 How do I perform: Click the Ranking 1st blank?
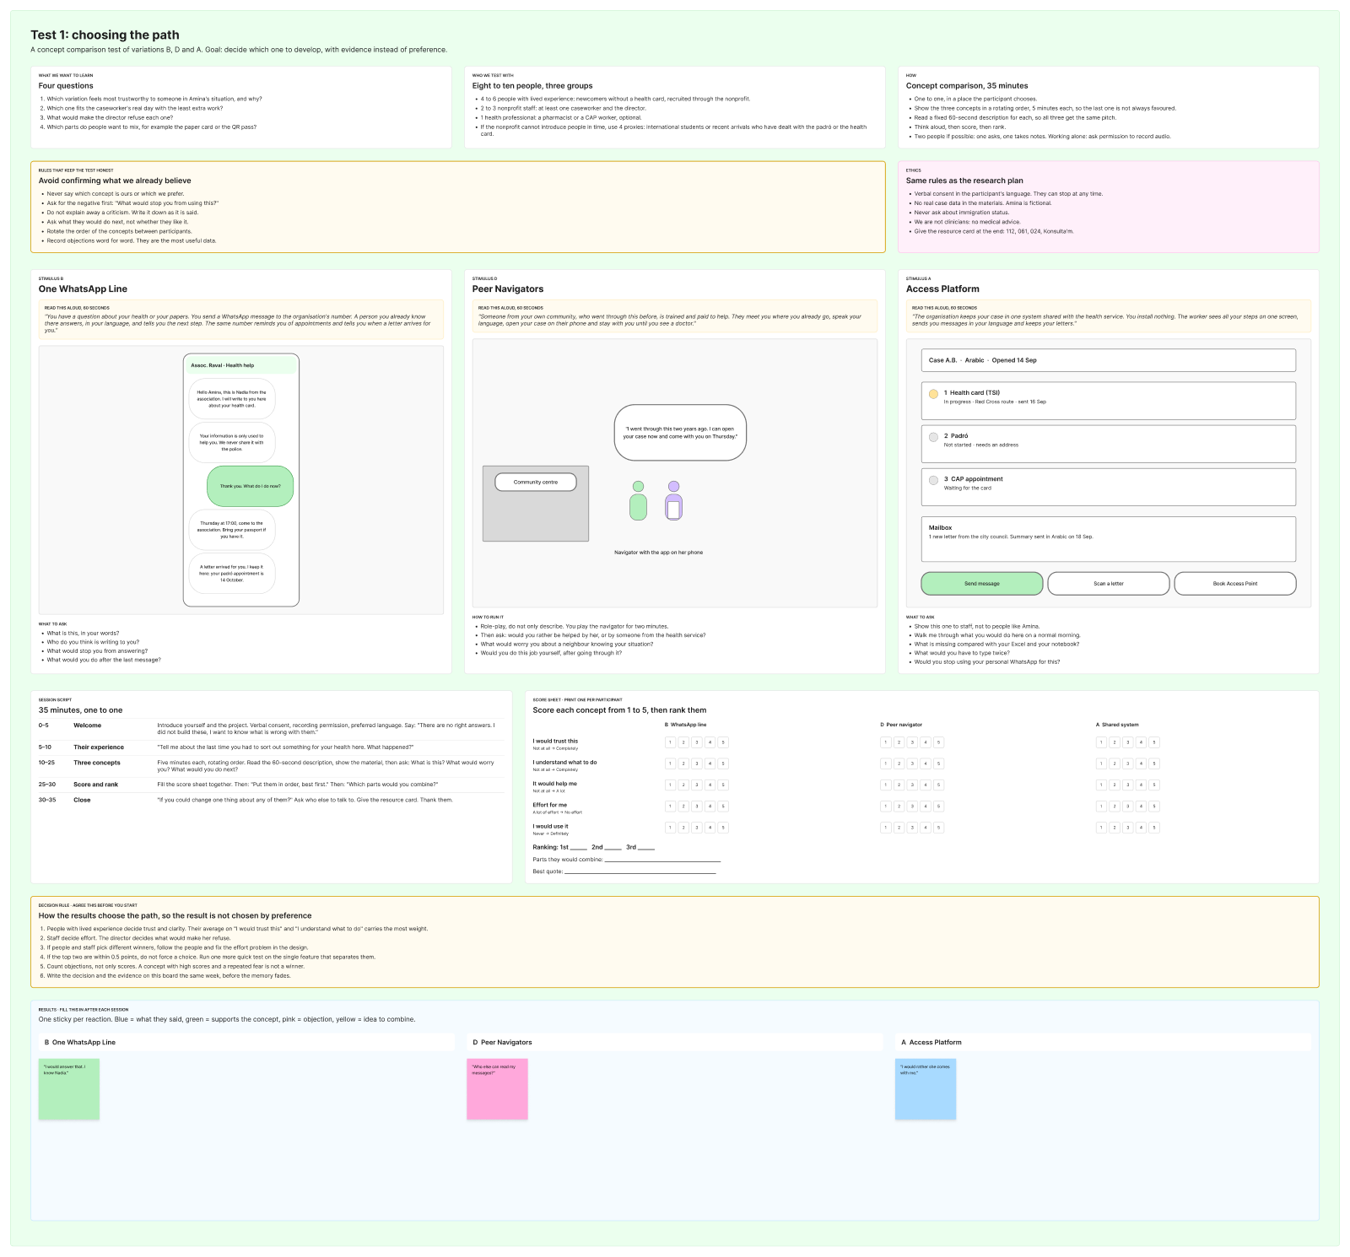click(578, 847)
